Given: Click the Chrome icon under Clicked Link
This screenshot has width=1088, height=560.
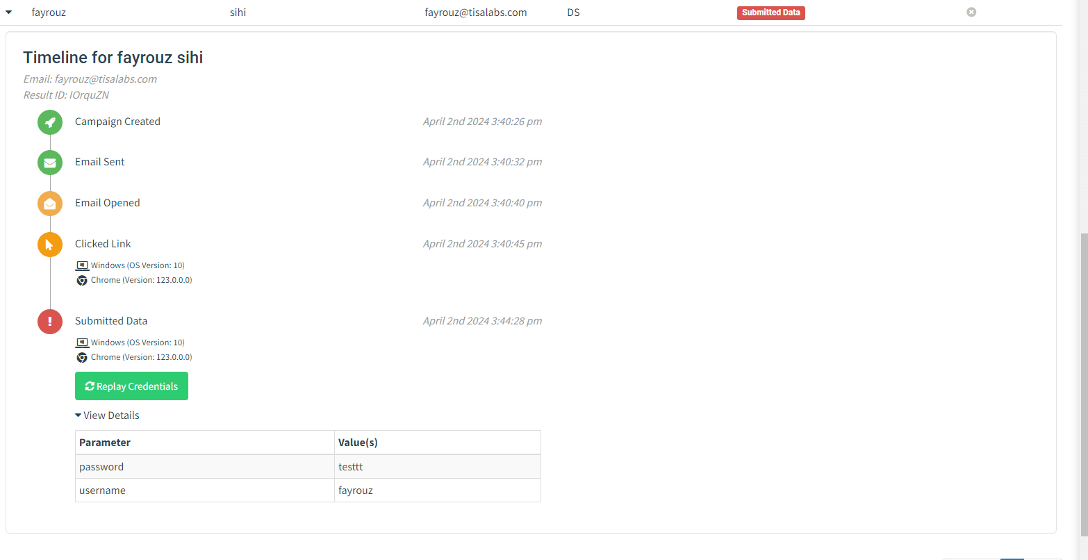Looking at the screenshot, I should 81,280.
